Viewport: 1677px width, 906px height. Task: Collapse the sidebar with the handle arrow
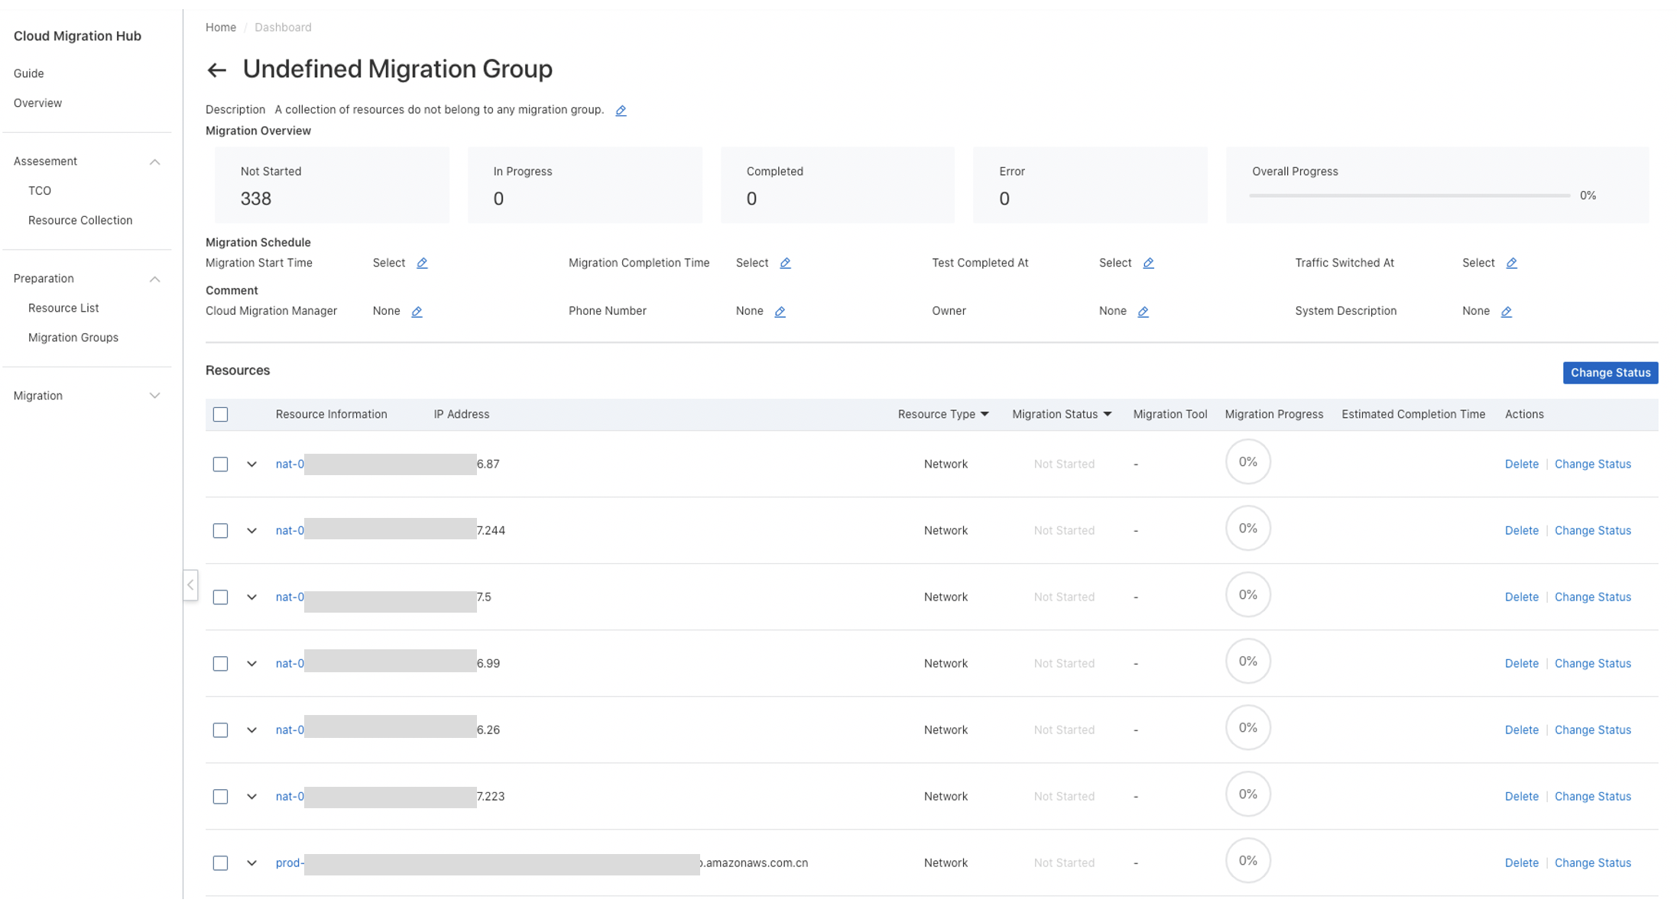[190, 585]
